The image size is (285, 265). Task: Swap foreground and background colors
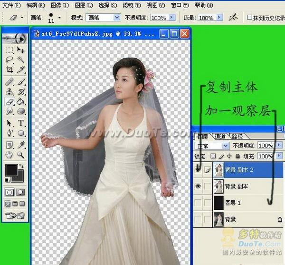click(x=21, y=166)
